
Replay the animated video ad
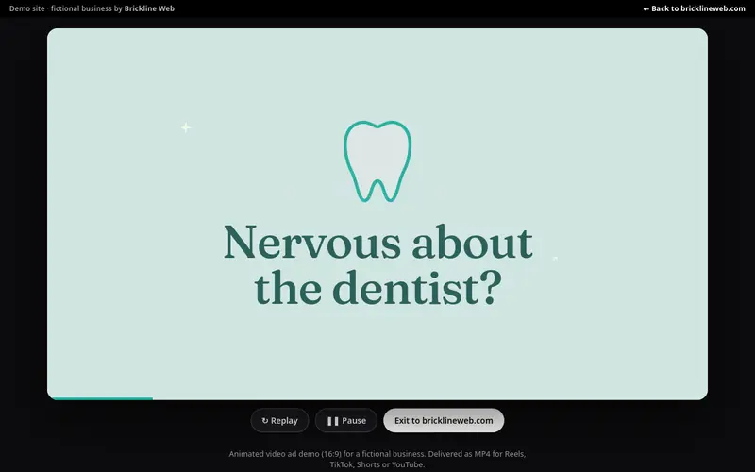coord(279,420)
